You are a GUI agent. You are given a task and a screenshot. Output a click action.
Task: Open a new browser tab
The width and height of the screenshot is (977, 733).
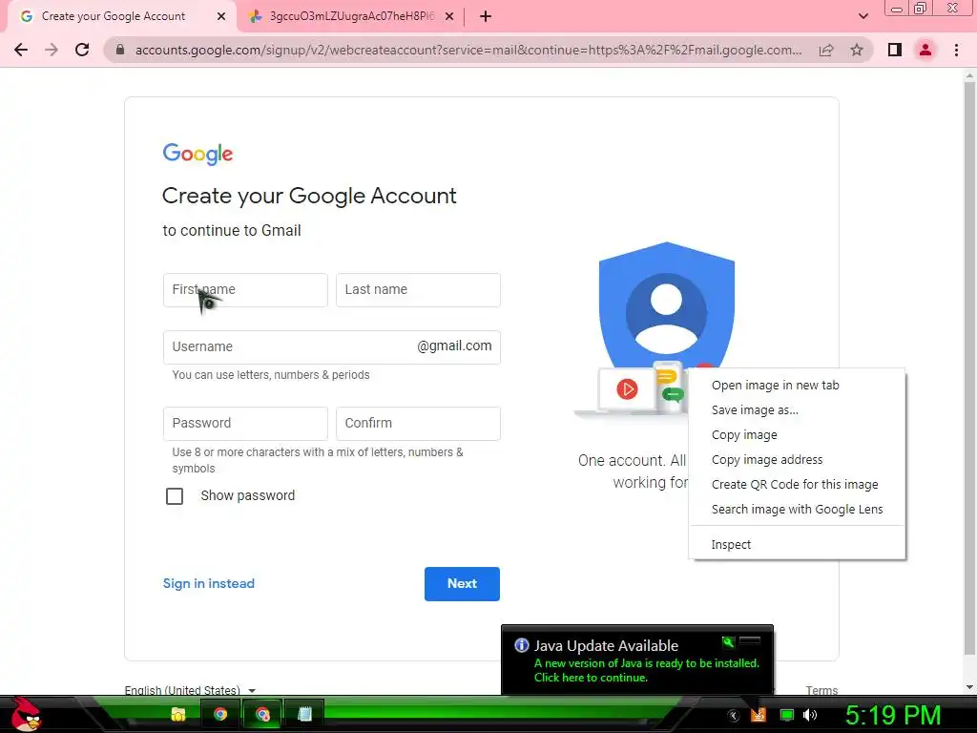coord(486,17)
